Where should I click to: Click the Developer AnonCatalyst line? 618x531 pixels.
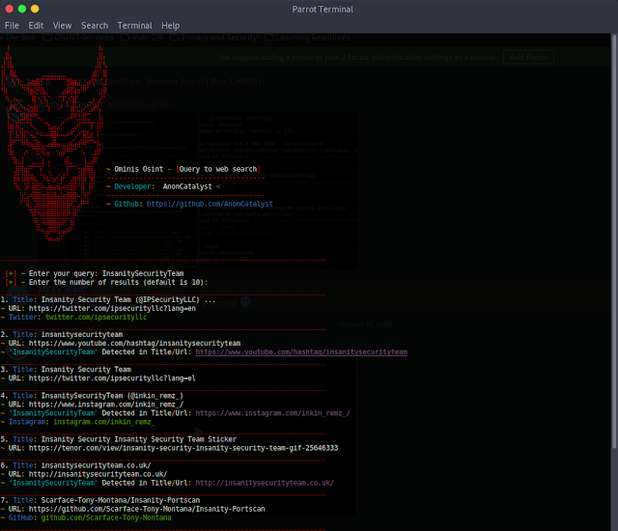click(x=163, y=186)
